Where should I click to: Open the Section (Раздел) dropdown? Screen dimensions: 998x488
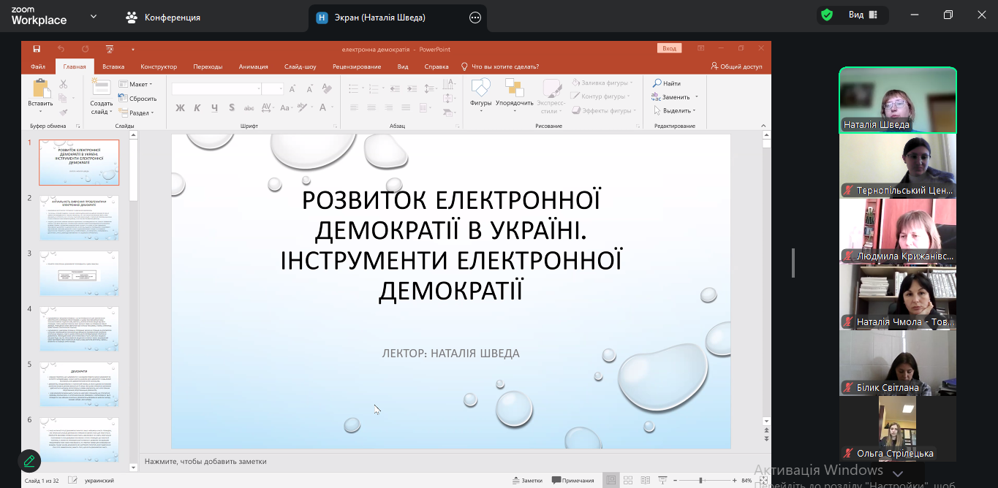click(x=139, y=113)
